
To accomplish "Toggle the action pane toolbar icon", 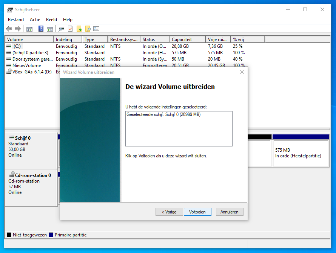I will 49,29.
